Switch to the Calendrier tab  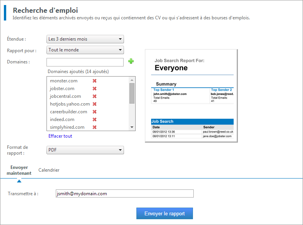click(x=49, y=170)
